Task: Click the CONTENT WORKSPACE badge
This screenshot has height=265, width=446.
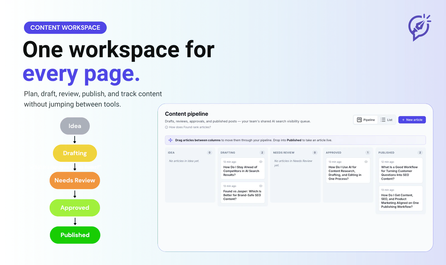Action: pos(65,28)
